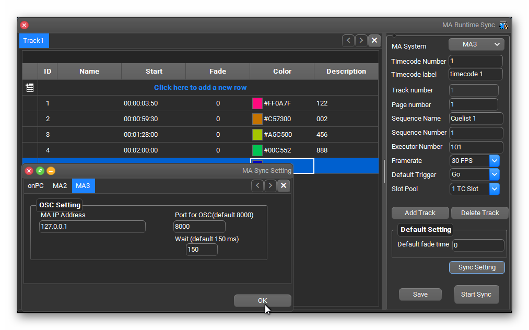Image resolution: width=529 pixels, height=330 pixels.
Task: Close the MA3 settings tab with X
Action: pyautogui.click(x=284, y=185)
